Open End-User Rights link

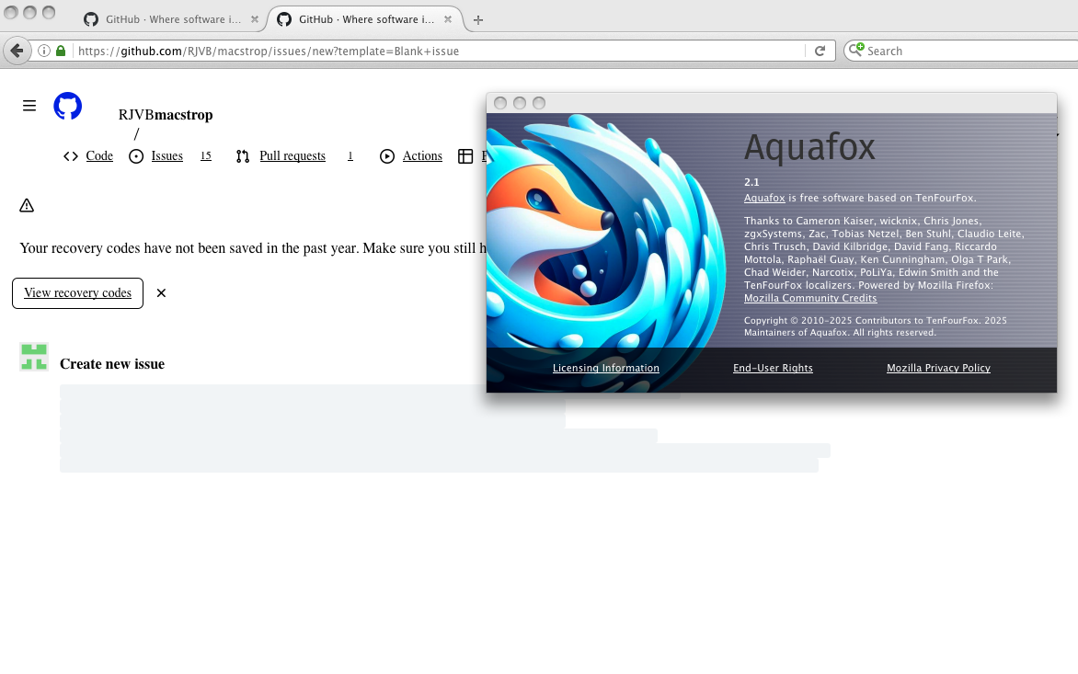point(773,368)
